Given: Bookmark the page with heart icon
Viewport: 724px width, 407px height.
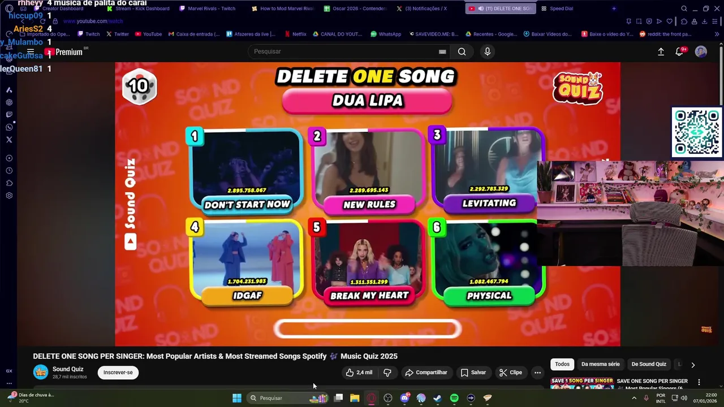Looking at the screenshot, I should coord(670,21).
